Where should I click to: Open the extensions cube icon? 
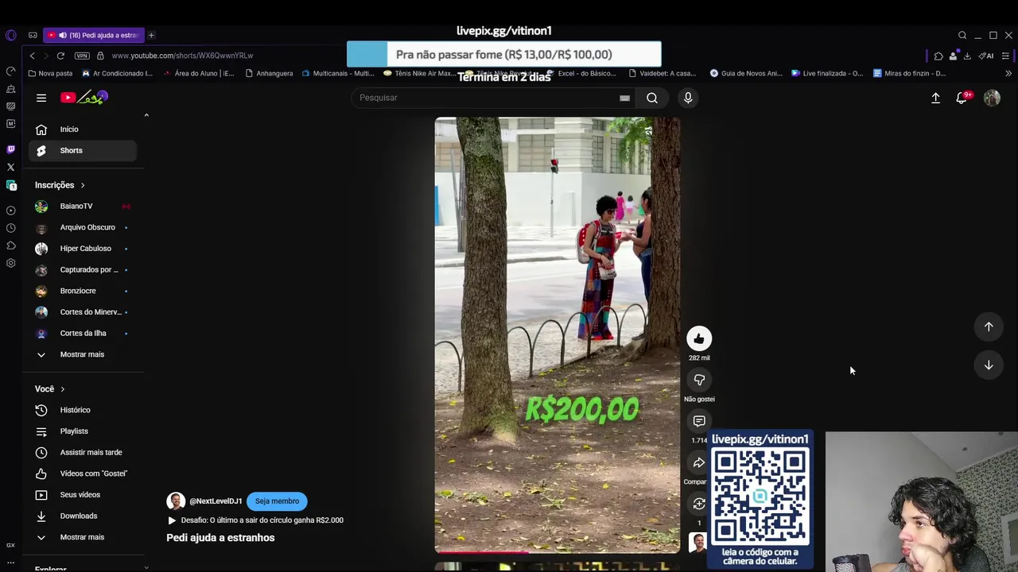click(x=938, y=56)
